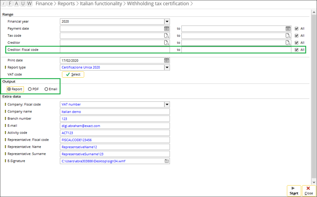Click the Company name input field
Screen dimensions: 317x197
(x=115, y=112)
